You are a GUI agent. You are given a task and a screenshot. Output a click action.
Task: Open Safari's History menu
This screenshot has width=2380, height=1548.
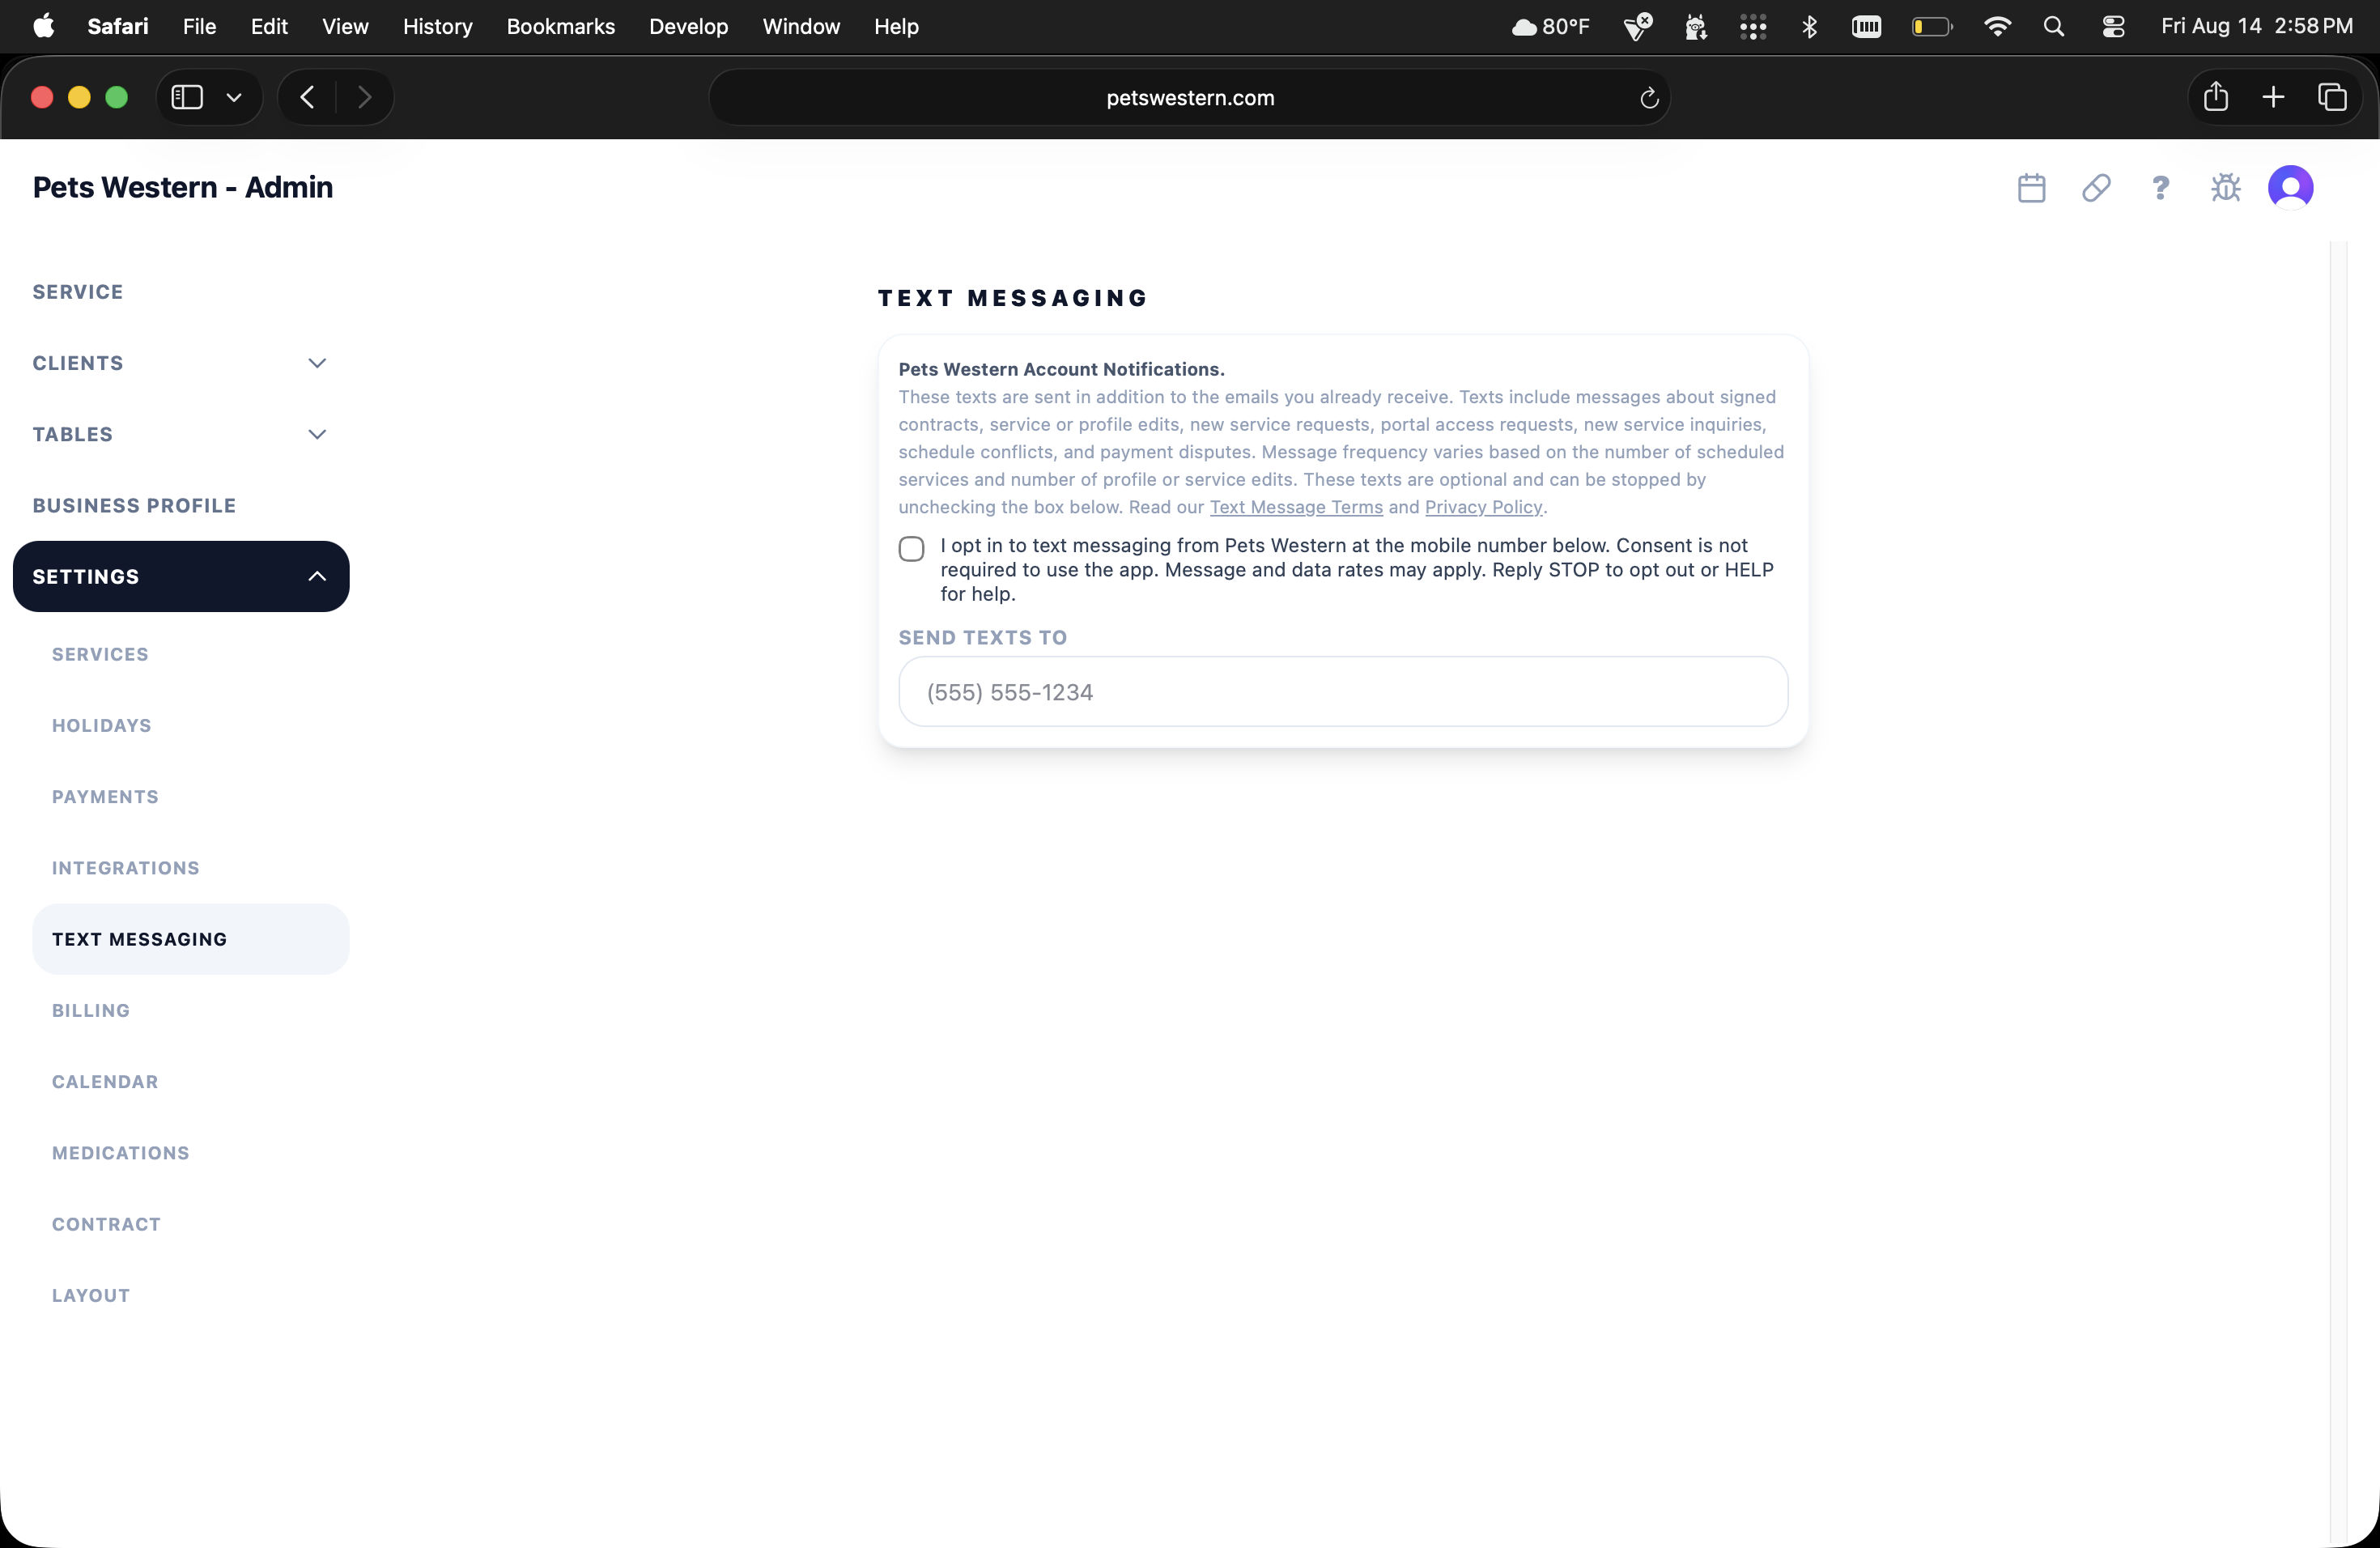coord(437,26)
